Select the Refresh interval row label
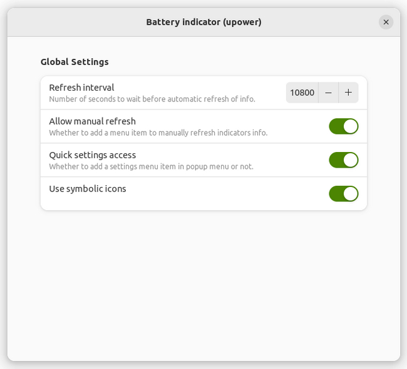The width and height of the screenshot is (407, 369). (81, 88)
